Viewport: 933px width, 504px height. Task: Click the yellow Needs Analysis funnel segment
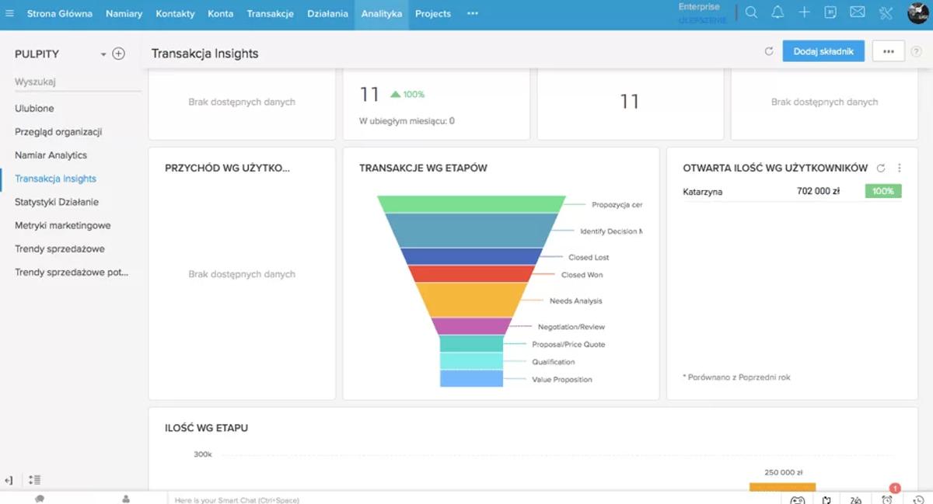click(471, 300)
